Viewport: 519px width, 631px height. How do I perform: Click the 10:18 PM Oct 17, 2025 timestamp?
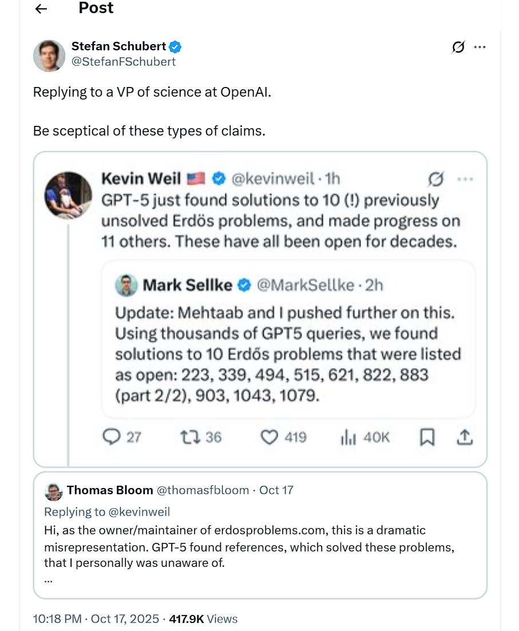97,618
